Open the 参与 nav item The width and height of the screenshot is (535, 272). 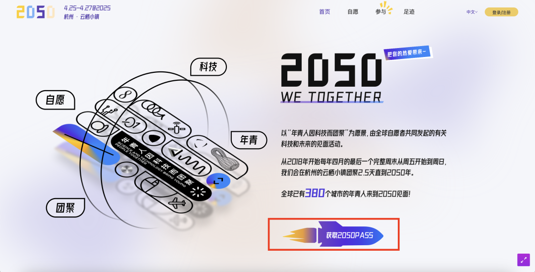coord(381,12)
